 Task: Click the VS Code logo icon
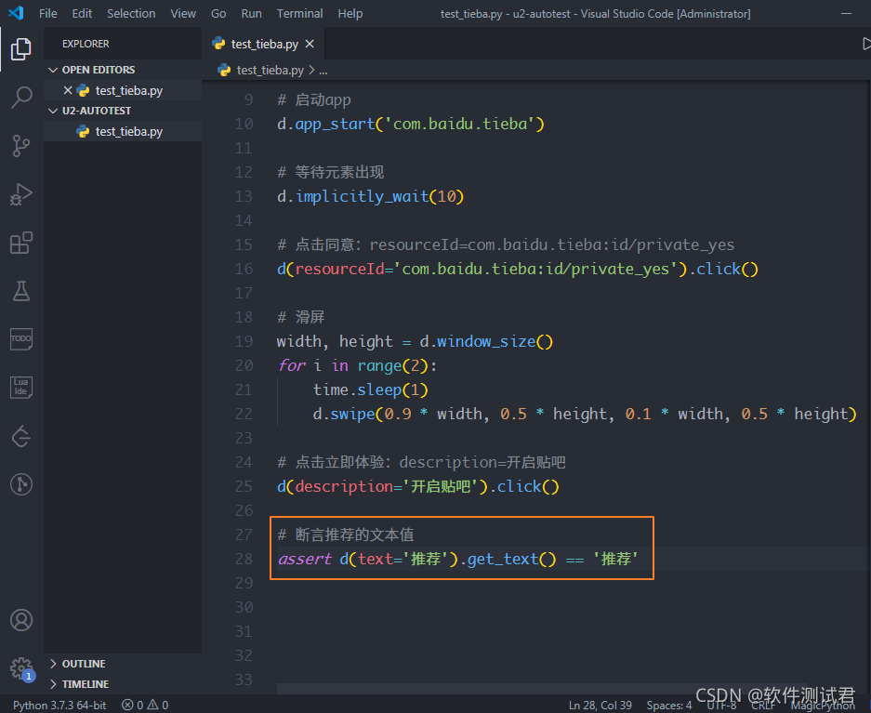pos(16,13)
